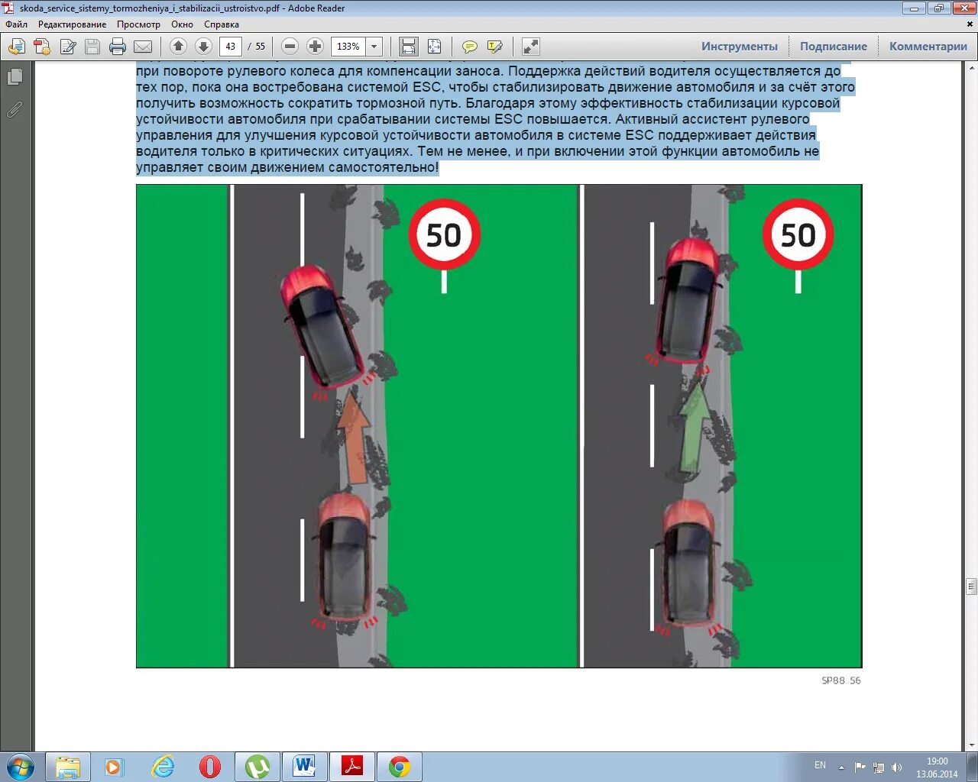Select the highlight text tool

[x=495, y=47]
